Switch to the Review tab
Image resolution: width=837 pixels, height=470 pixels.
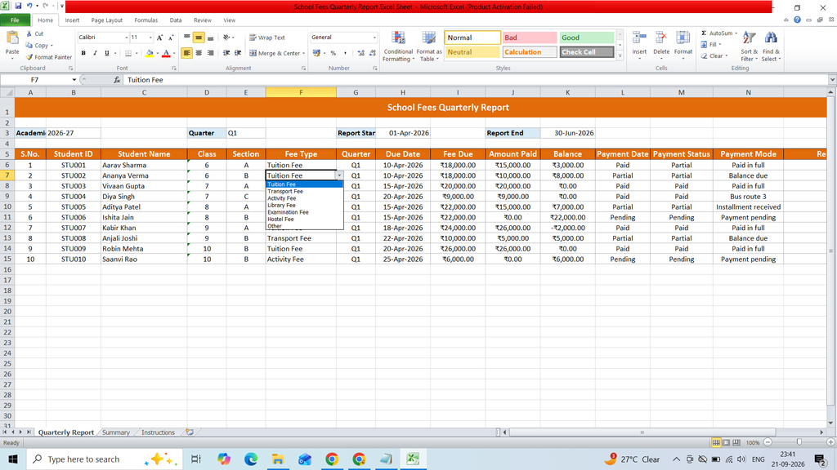point(203,20)
